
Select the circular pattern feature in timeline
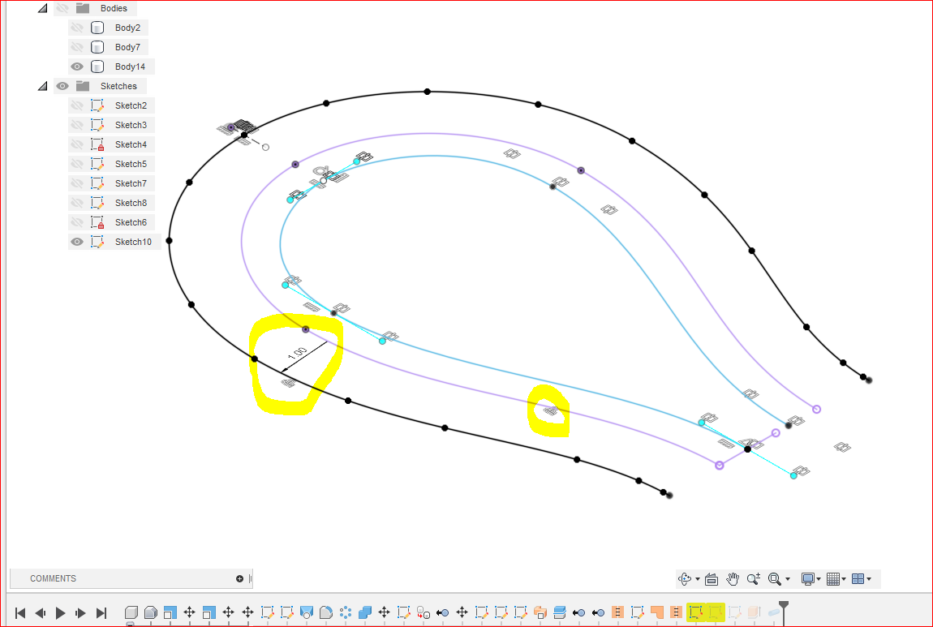click(x=346, y=612)
